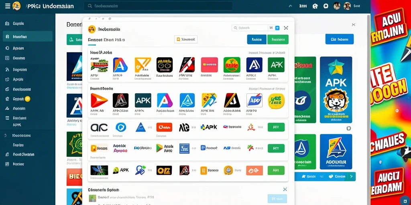
Task: Open the solid pink-red square app icon
Action: (x=210, y=65)
